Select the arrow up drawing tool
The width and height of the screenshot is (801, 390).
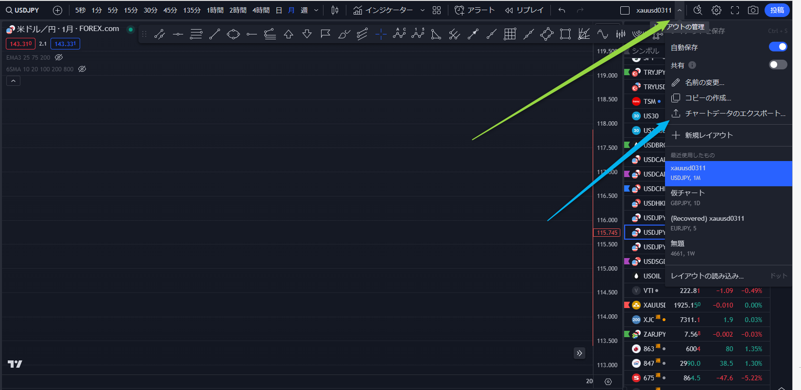289,34
